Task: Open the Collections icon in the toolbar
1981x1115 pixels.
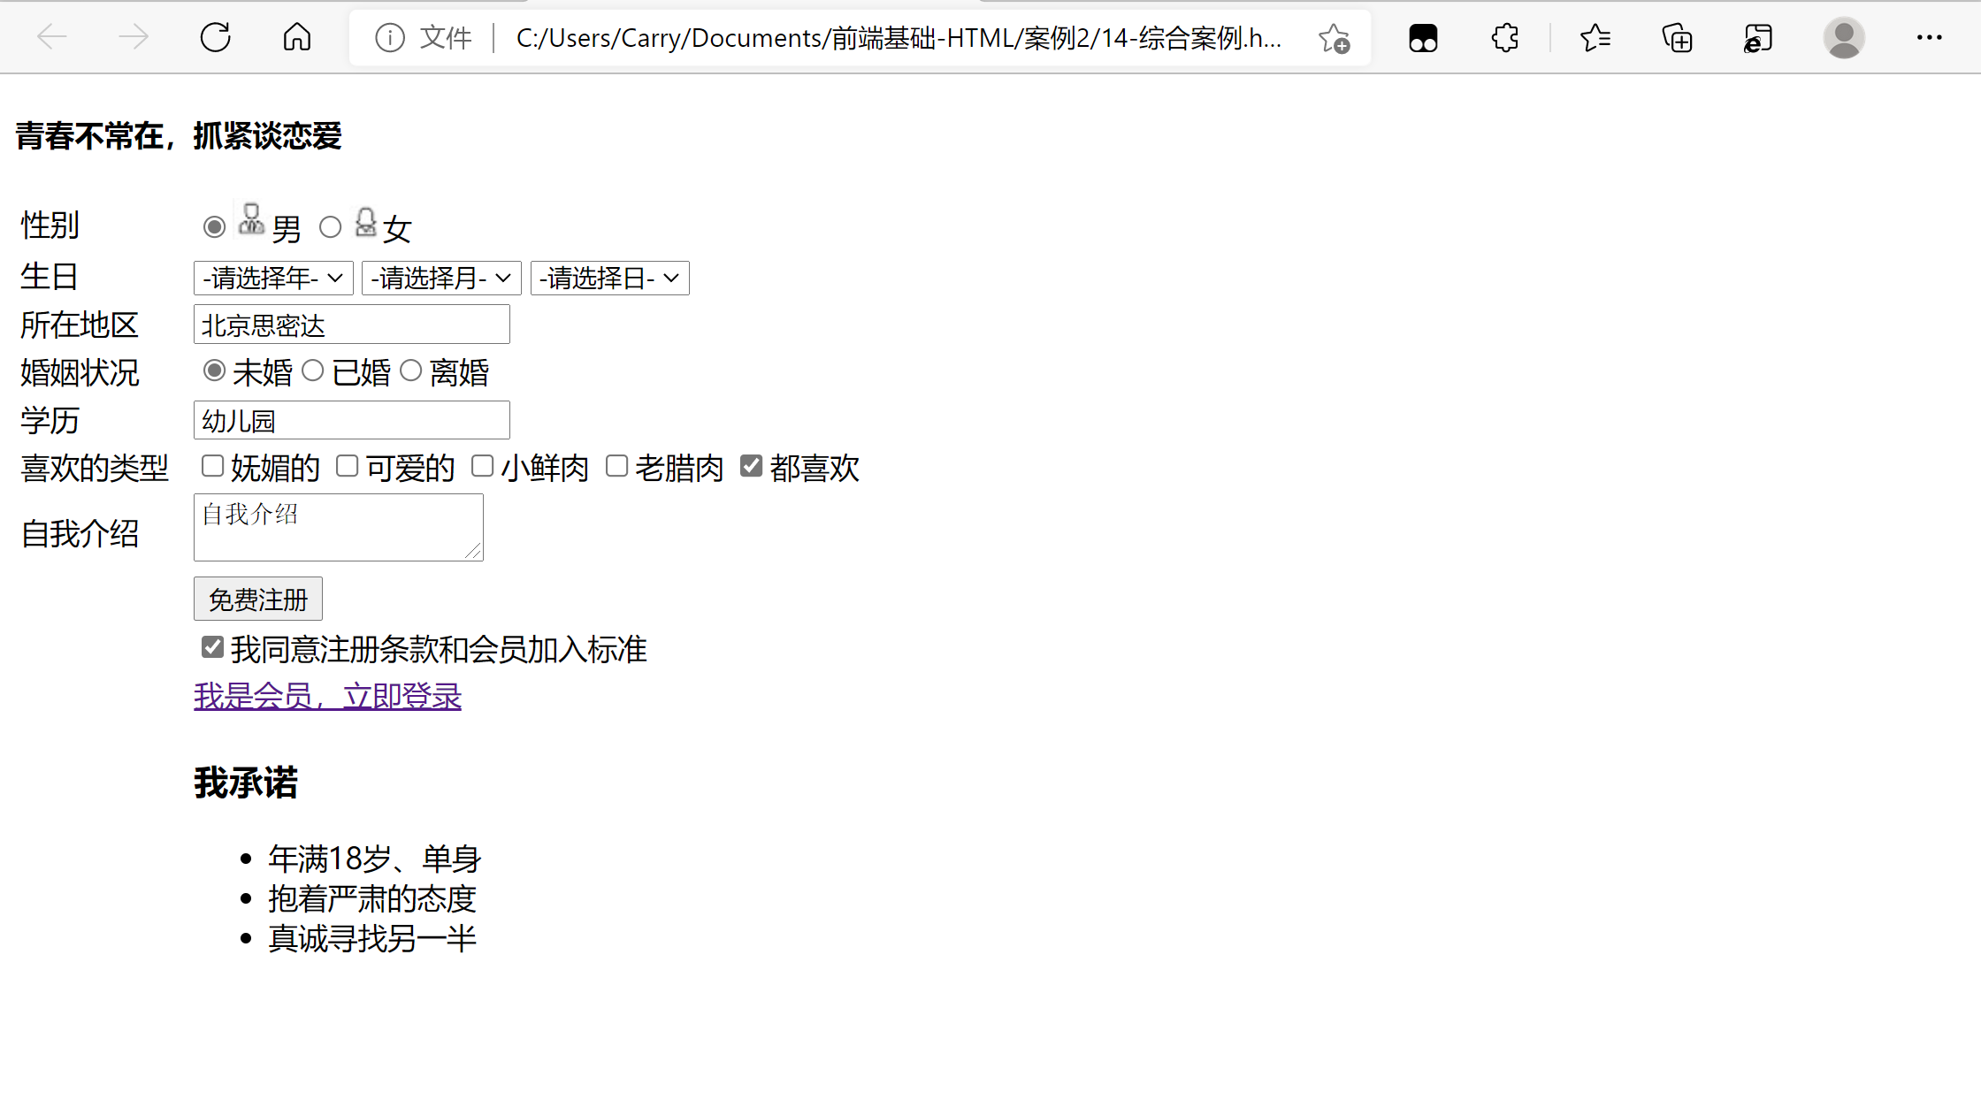Action: tap(1678, 37)
